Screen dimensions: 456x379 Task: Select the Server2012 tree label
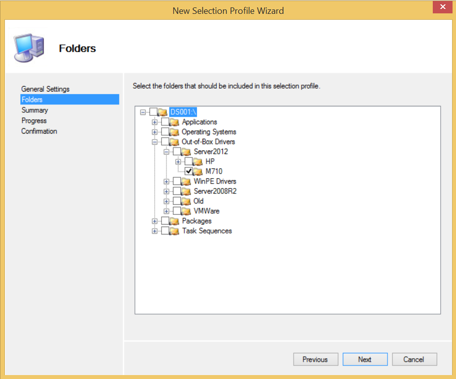[x=211, y=151]
